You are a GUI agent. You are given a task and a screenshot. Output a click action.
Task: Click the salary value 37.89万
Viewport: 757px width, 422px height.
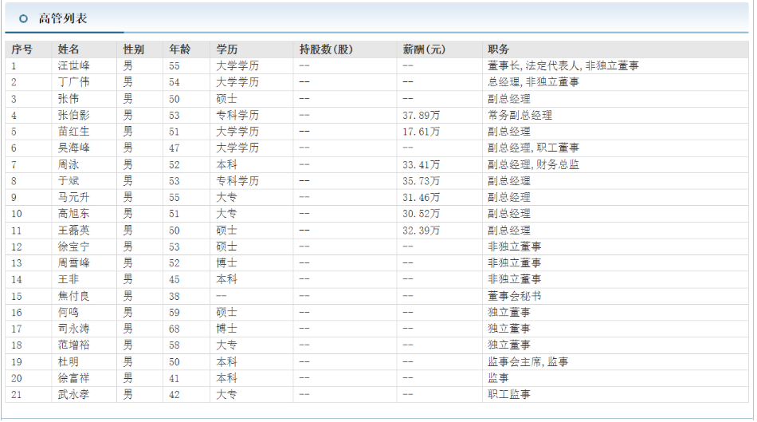coord(422,115)
